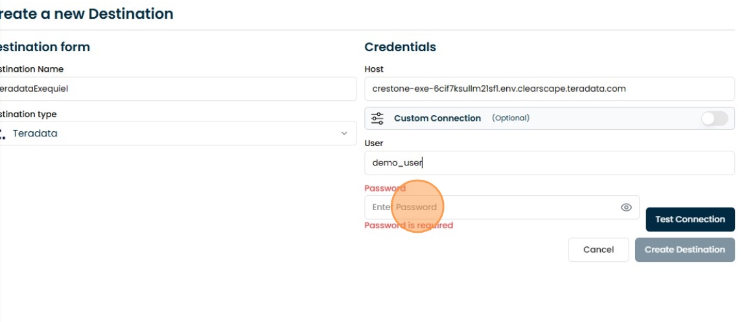Select the Host address input field

550,89
